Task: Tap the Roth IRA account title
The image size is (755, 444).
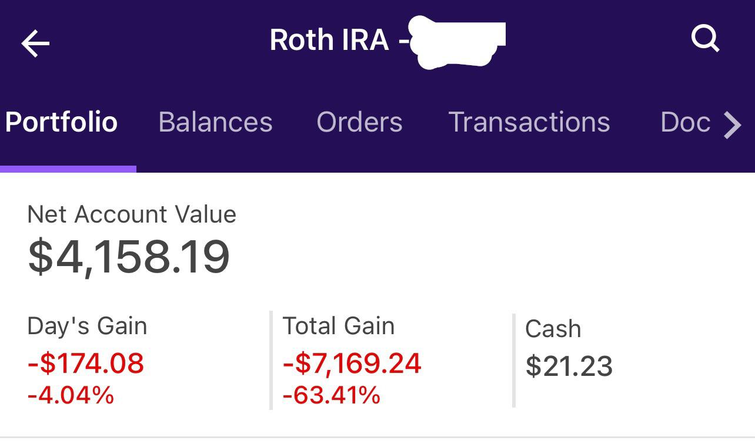Action: (329, 40)
